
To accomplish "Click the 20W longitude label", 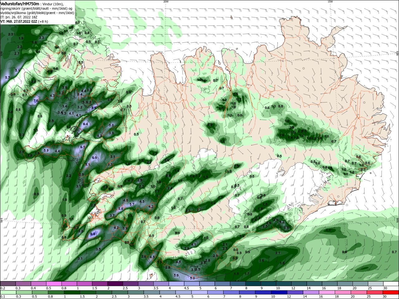I will click(166, 2).
